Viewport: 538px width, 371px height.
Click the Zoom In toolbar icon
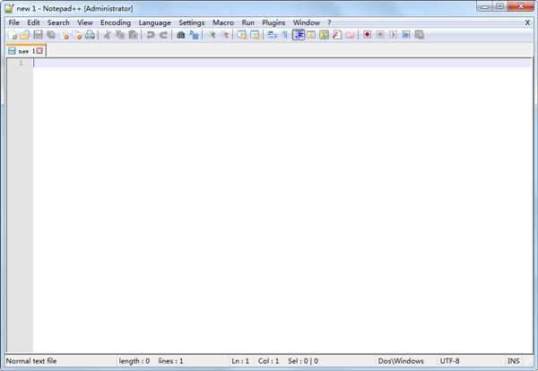212,35
